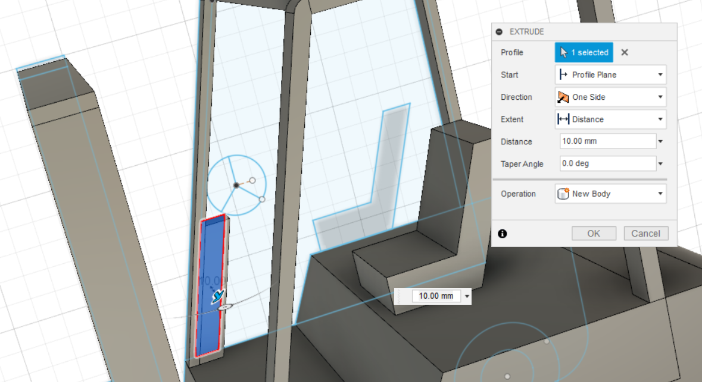The width and height of the screenshot is (702, 382).
Task: Clear the profile selection with the X
Action: 625,52
